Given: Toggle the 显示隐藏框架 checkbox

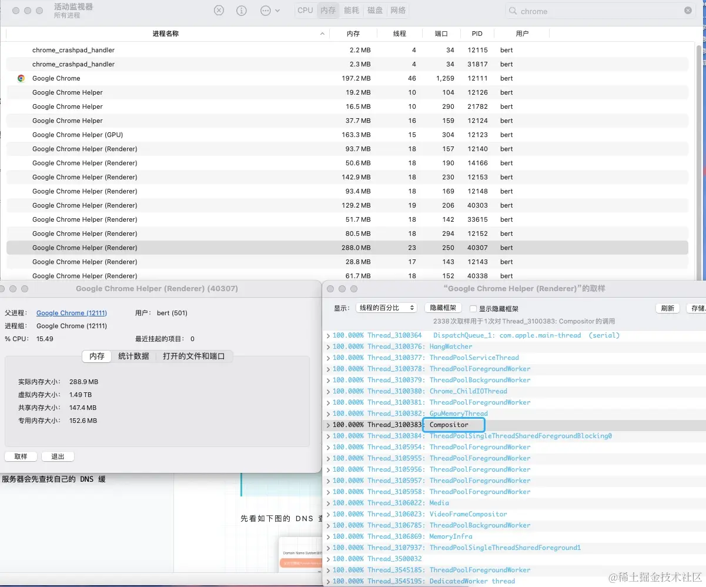Looking at the screenshot, I should point(473,309).
